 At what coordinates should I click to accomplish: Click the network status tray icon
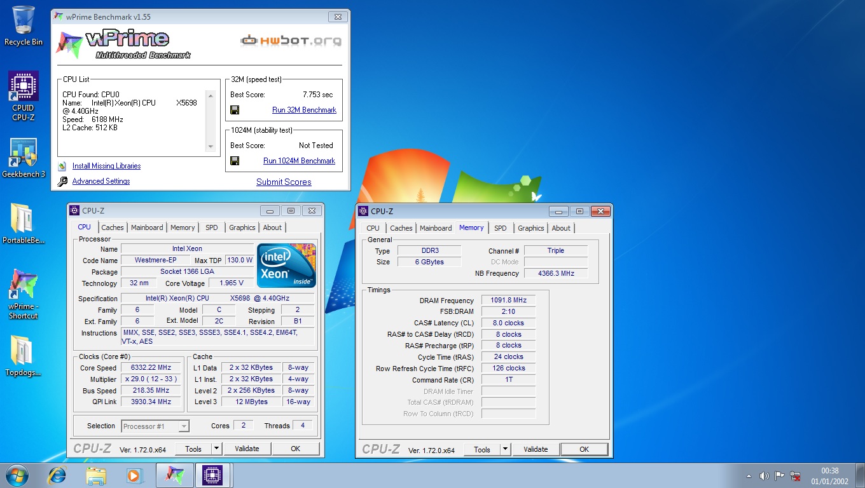[795, 476]
